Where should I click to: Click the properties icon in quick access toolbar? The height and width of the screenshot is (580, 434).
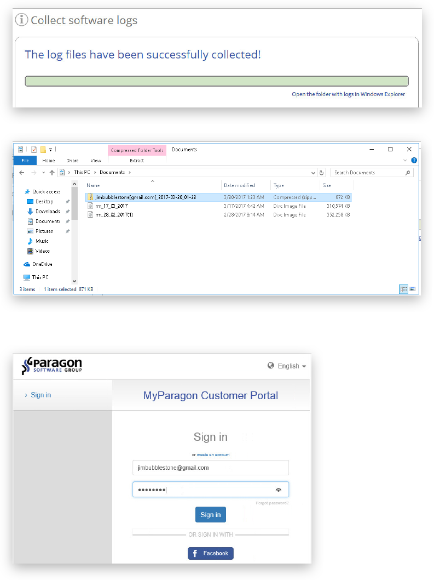(33, 150)
